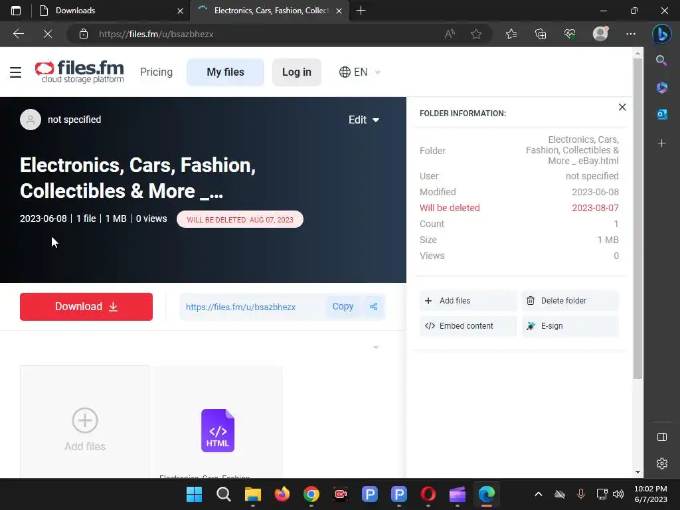Open the Bing chat sidebar button
Image resolution: width=680 pixels, height=510 pixels.
662,34
